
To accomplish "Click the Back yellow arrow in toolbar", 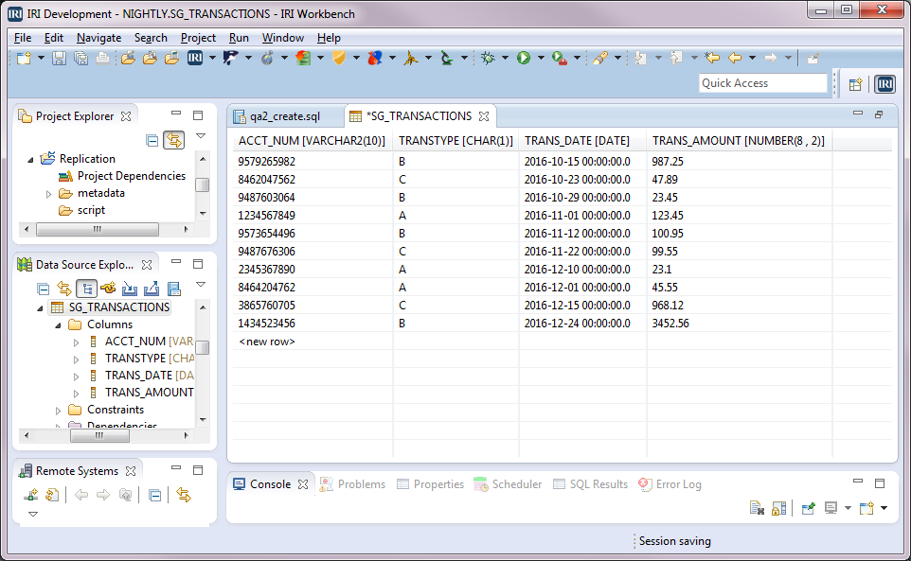I will 735,58.
